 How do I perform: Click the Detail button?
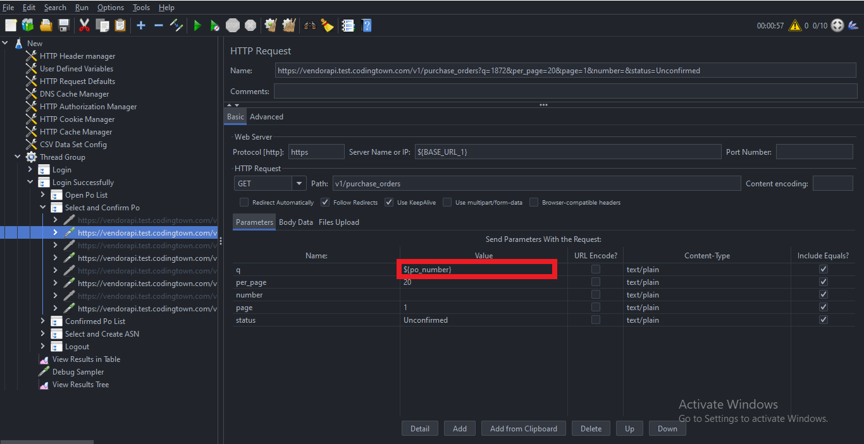(420, 428)
